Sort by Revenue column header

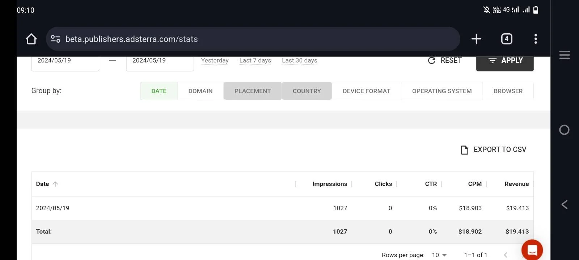(x=517, y=184)
